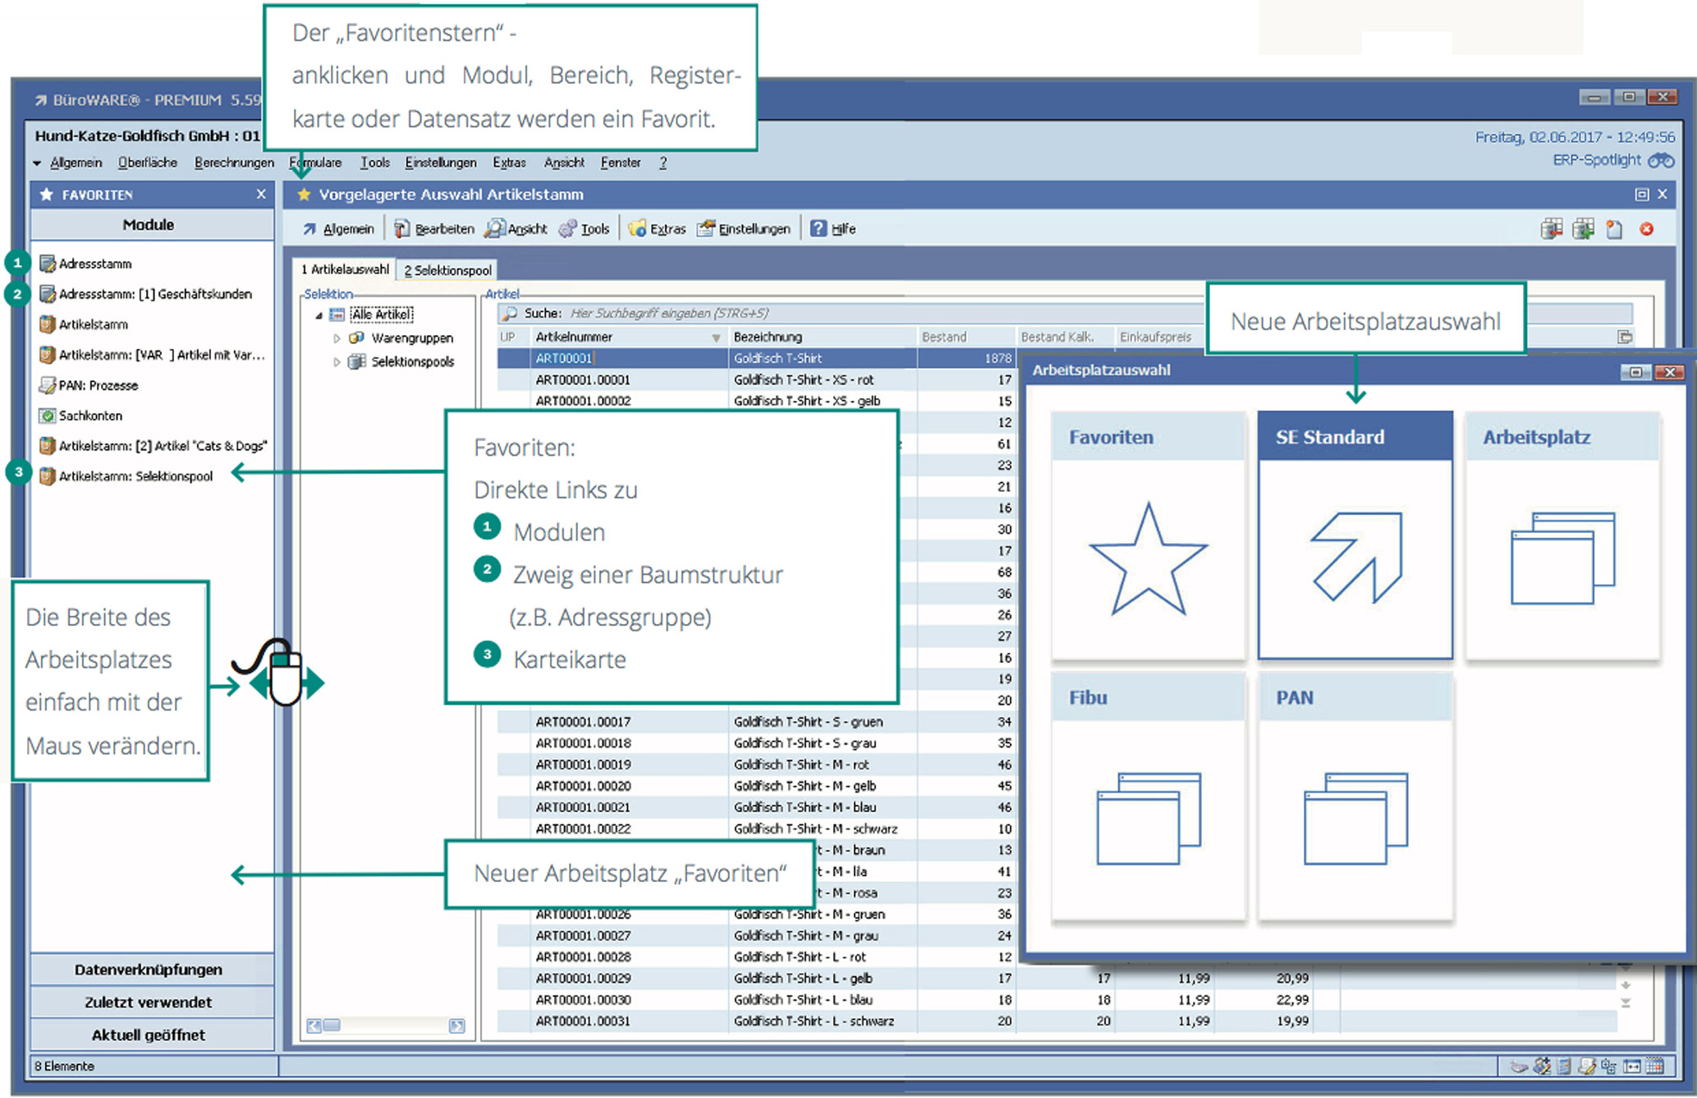Select the Favoriten star workspace tile
The height and width of the screenshot is (1098, 1697).
point(1148,558)
